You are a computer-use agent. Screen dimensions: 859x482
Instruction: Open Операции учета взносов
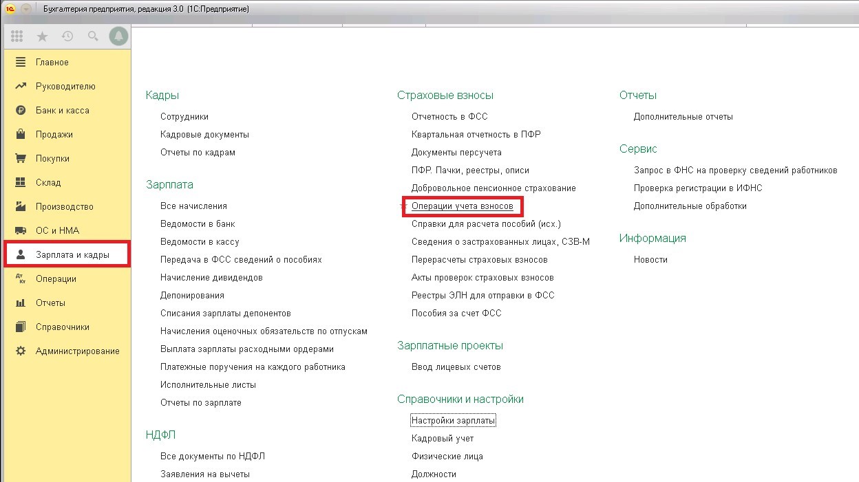pyautogui.click(x=463, y=206)
